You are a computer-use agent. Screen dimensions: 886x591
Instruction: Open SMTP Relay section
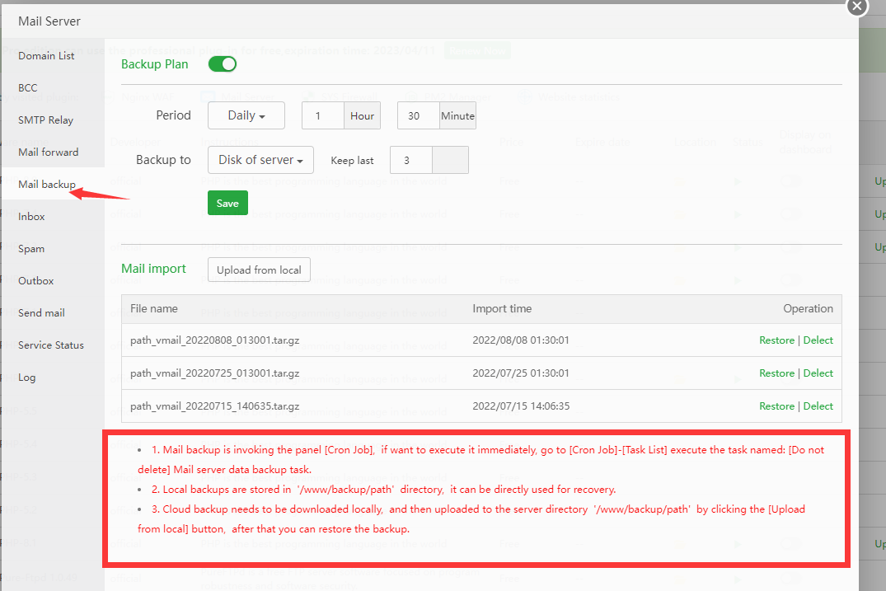coord(46,120)
